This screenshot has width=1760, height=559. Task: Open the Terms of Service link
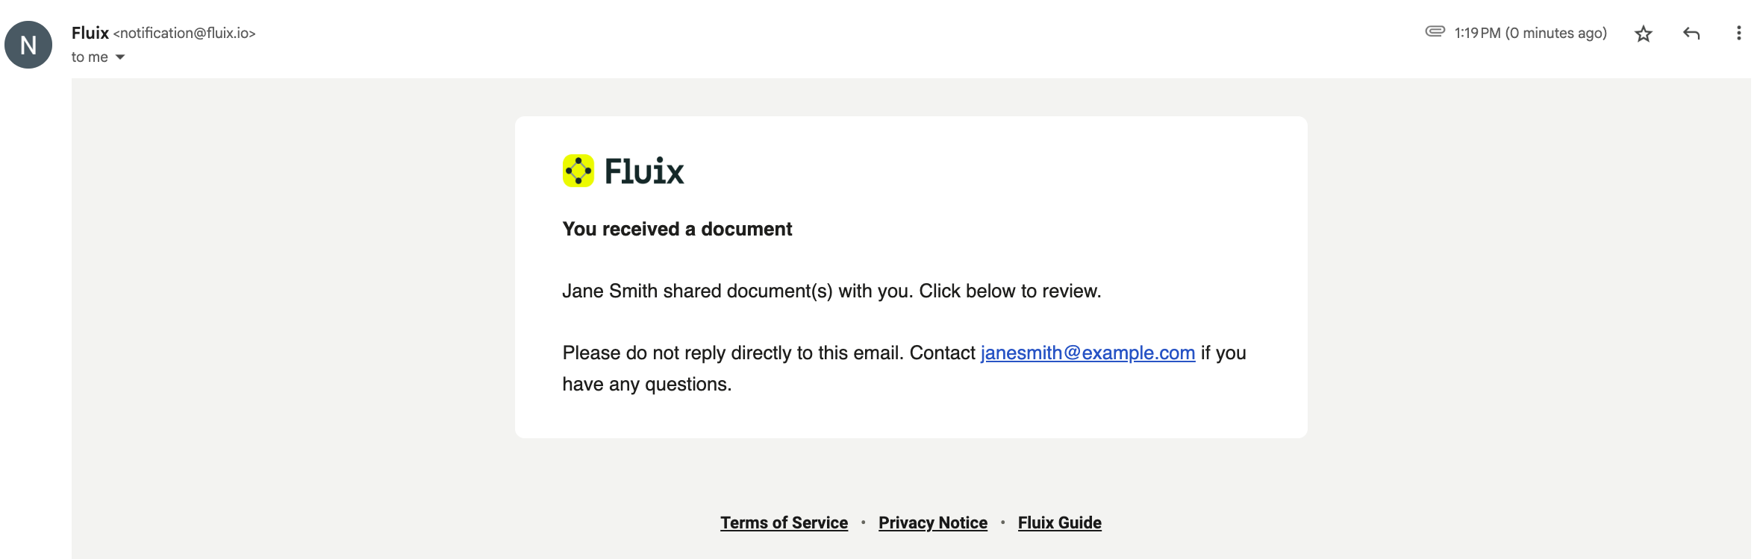(784, 522)
